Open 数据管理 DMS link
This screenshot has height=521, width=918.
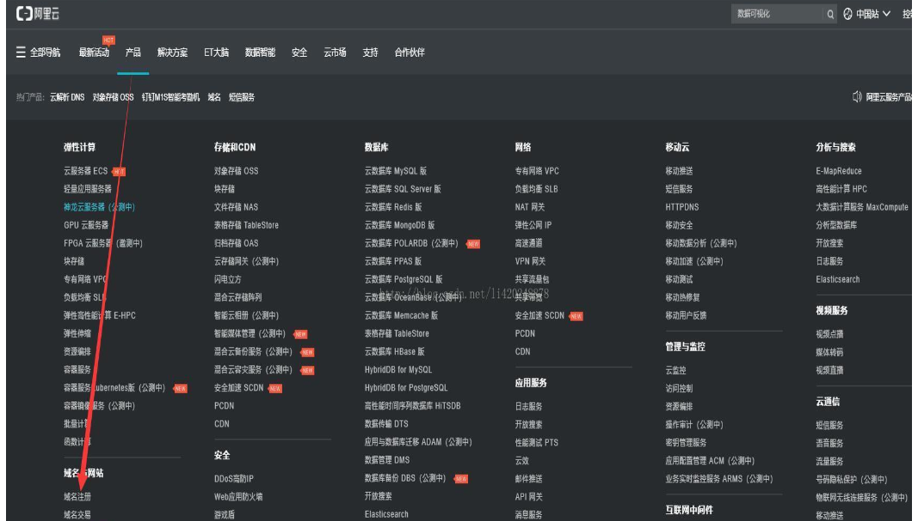(387, 460)
